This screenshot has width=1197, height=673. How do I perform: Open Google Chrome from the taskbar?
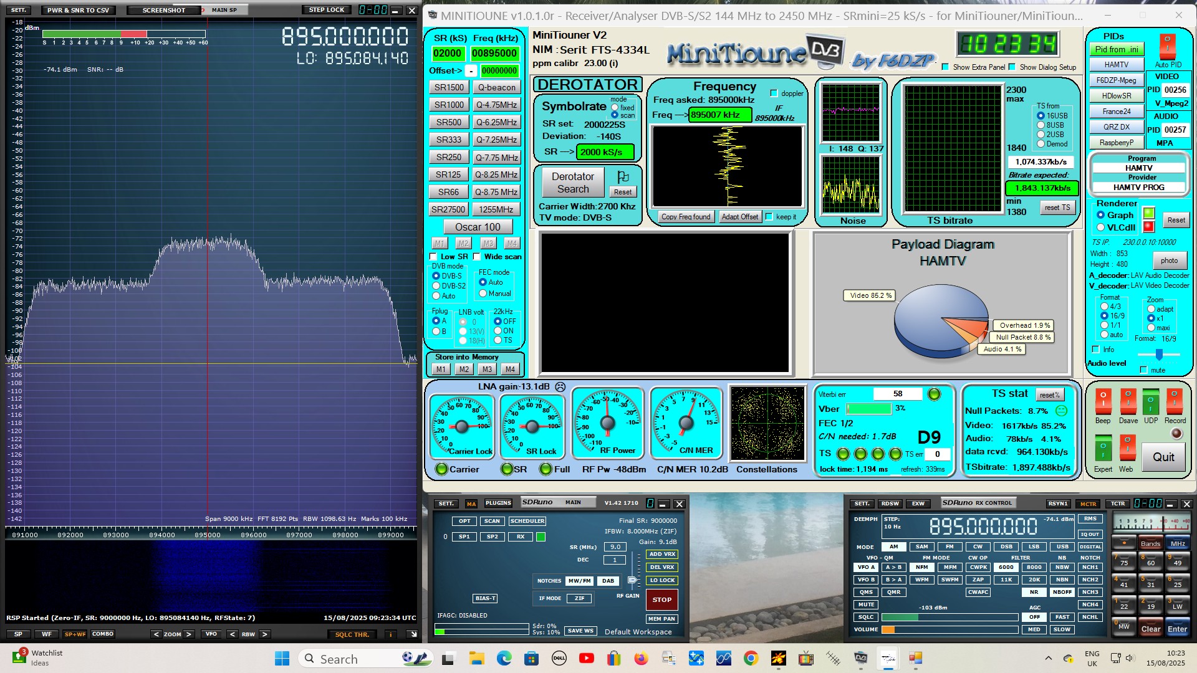pyautogui.click(x=751, y=658)
